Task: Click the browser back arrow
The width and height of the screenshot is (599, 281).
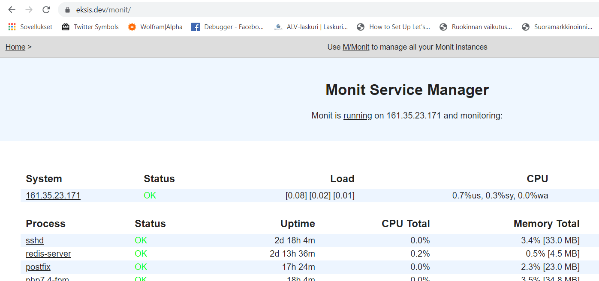Action: pyautogui.click(x=12, y=9)
